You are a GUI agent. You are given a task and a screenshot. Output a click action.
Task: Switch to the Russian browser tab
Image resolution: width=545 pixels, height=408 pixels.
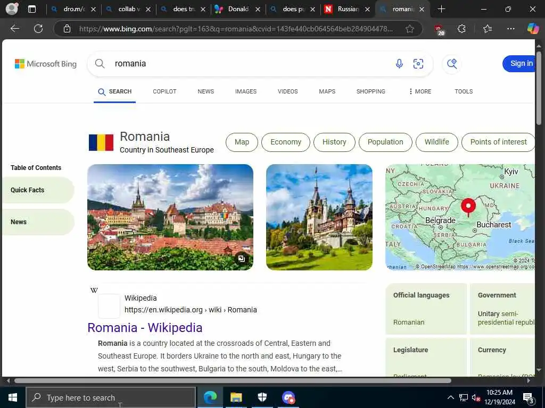pos(348,9)
